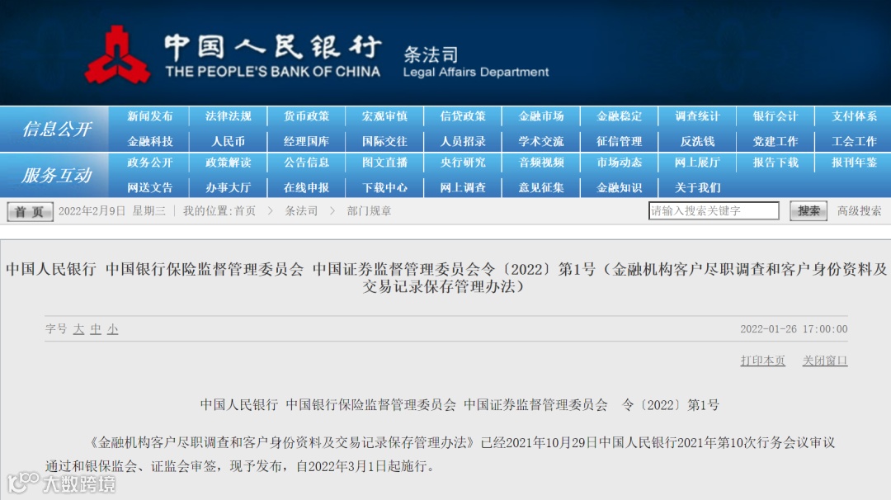This screenshot has width=891, height=500.
Task: Open the 人民币 section
Action: coord(228,141)
